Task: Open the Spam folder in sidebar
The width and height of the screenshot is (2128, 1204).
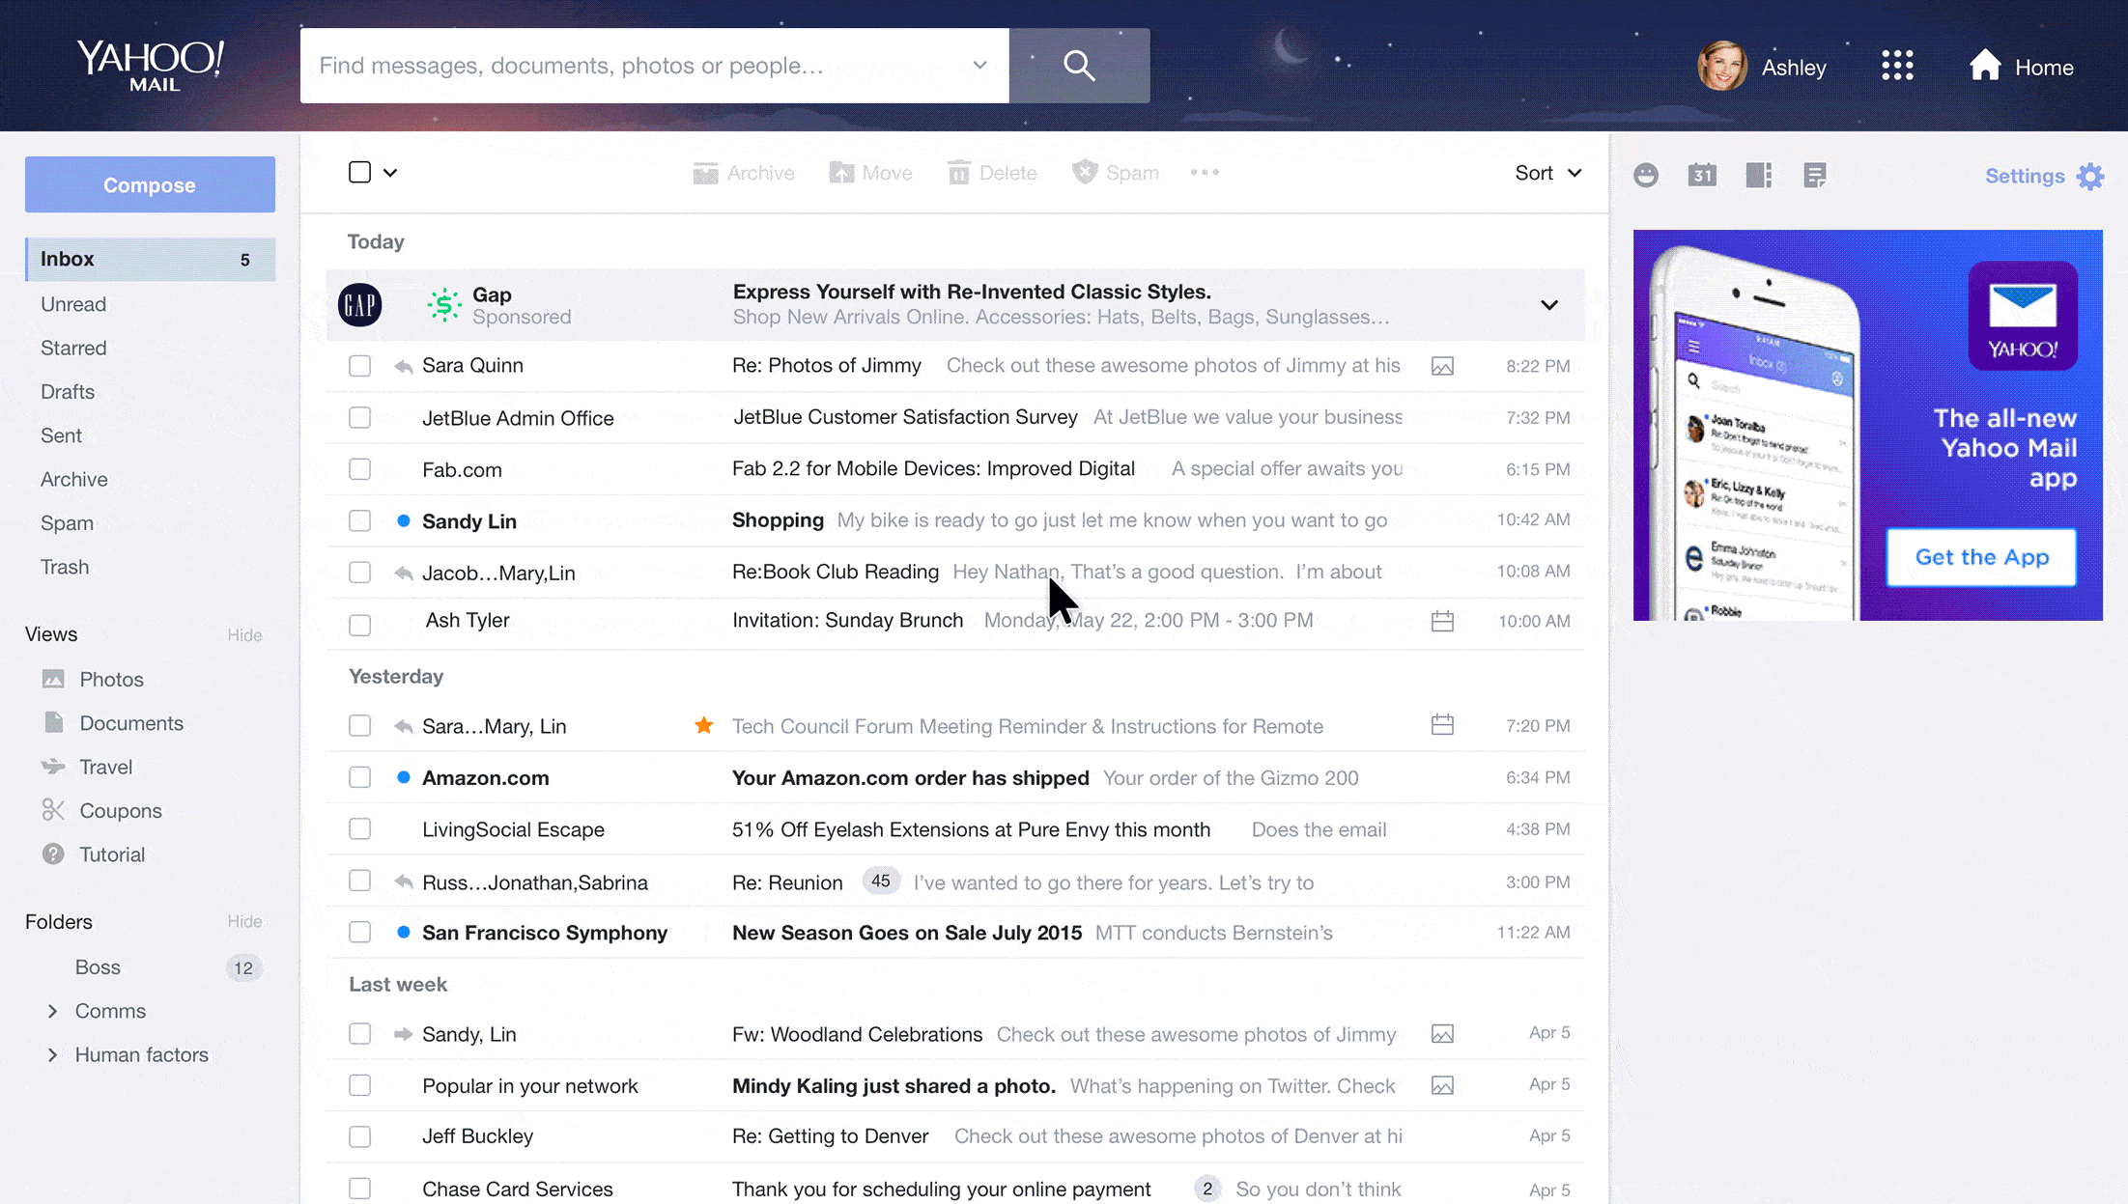Action: pyautogui.click(x=67, y=523)
